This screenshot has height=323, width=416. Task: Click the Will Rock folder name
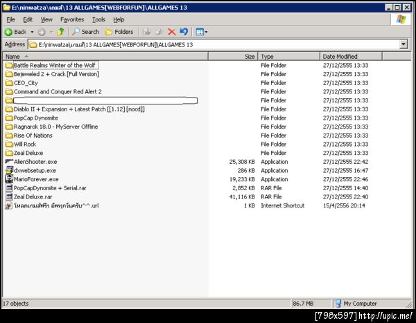pos(25,145)
